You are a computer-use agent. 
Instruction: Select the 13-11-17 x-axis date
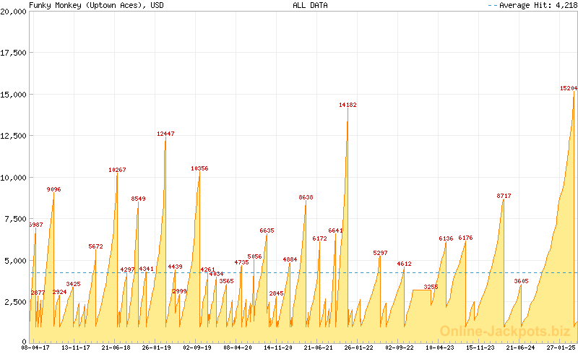(x=76, y=347)
